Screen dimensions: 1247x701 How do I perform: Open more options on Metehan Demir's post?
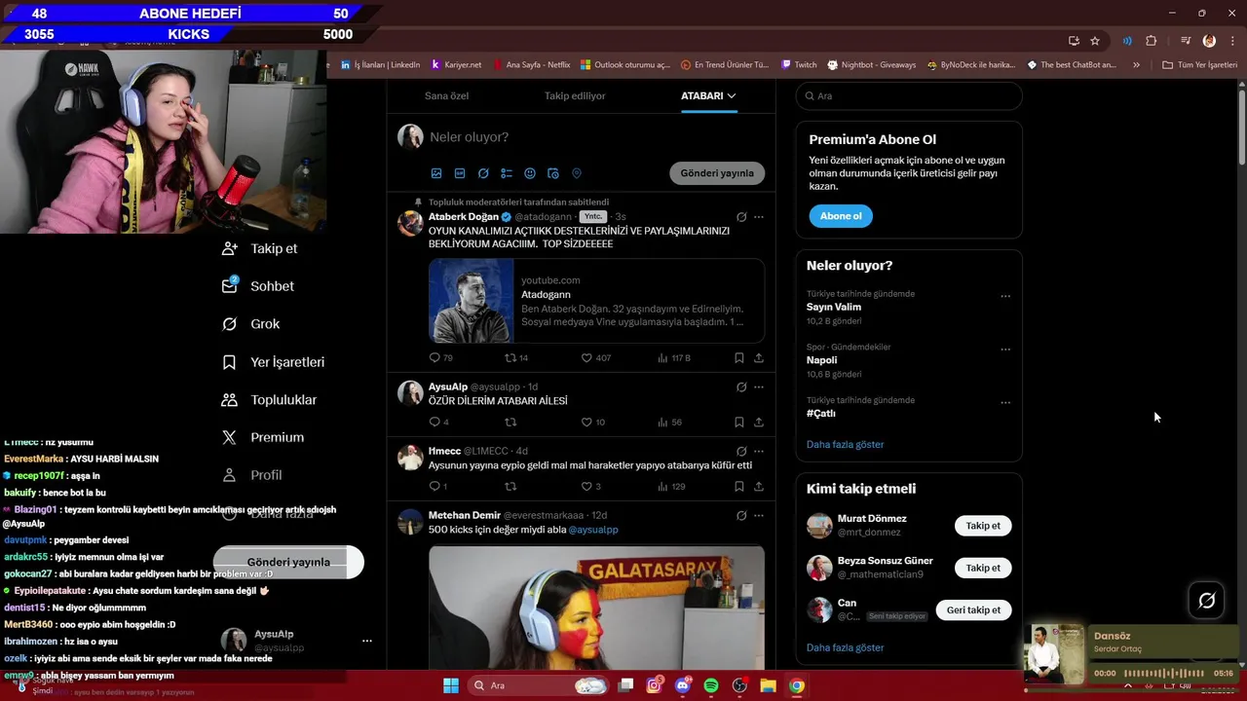pos(759,516)
